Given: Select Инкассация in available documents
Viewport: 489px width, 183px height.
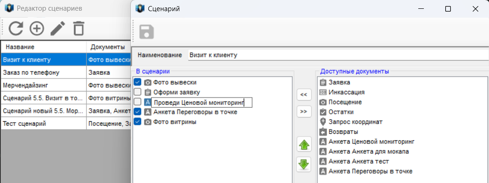Looking at the screenshot, I should (x=347, y=92).
